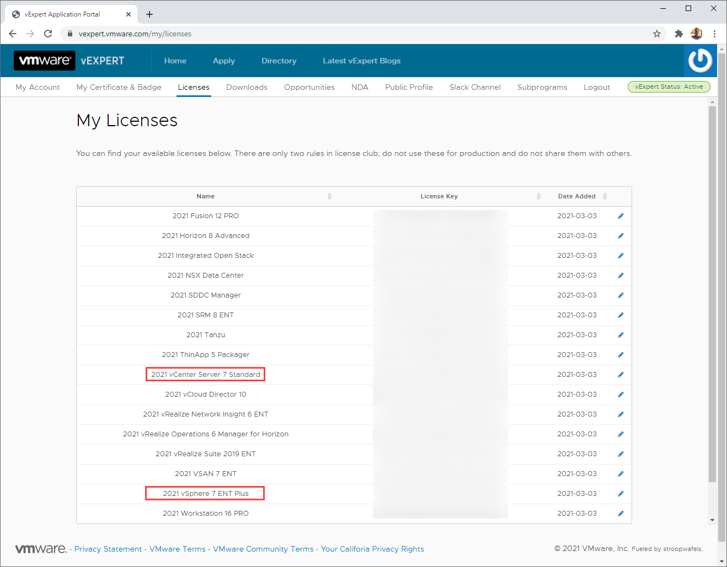Viewport: 727px width, 567px height.
Task: Bookmark this page with the star icon
Action: point(656,34)
